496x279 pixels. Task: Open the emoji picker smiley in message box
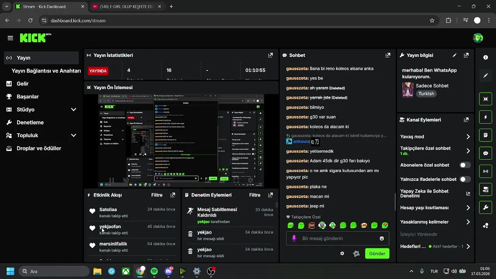tap(382, 238)
